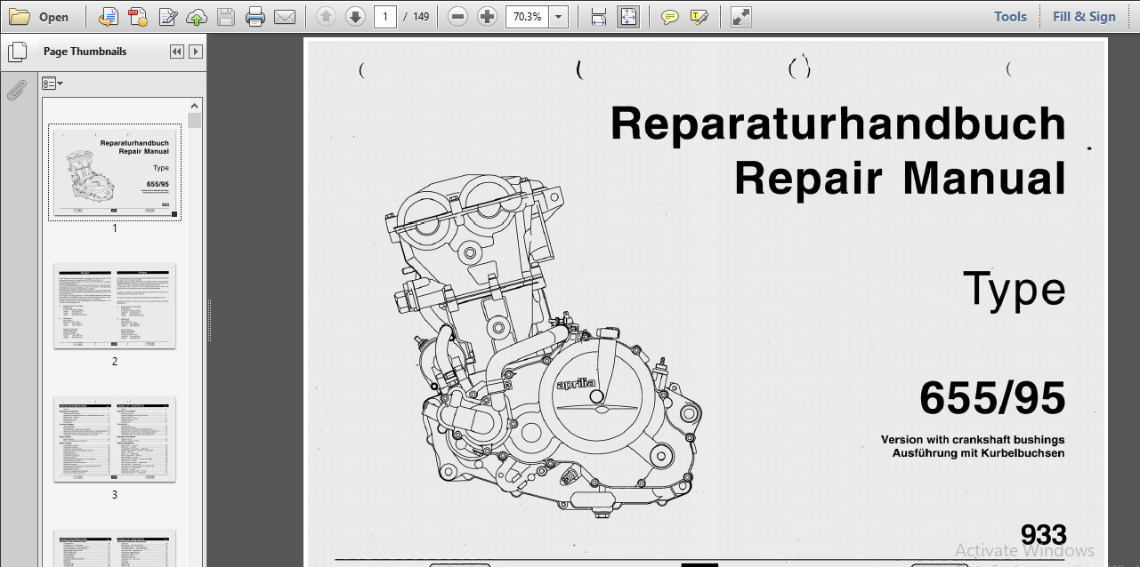Image resolution: width=1140 pixels, height=567 pixels.
Task: Click the page number input field
Action: click(x=385, y=17)
